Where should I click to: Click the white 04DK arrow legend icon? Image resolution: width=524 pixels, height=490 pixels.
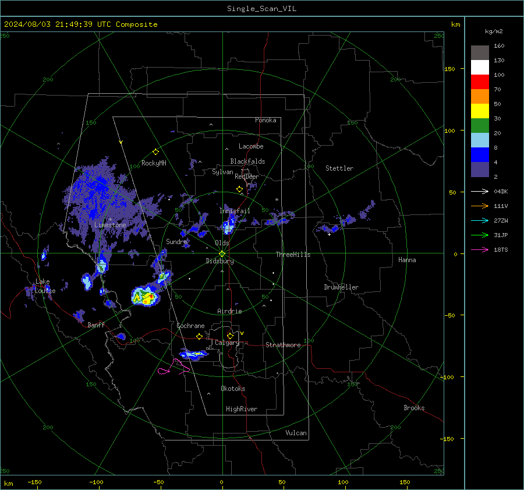click(x=480, y=191)
